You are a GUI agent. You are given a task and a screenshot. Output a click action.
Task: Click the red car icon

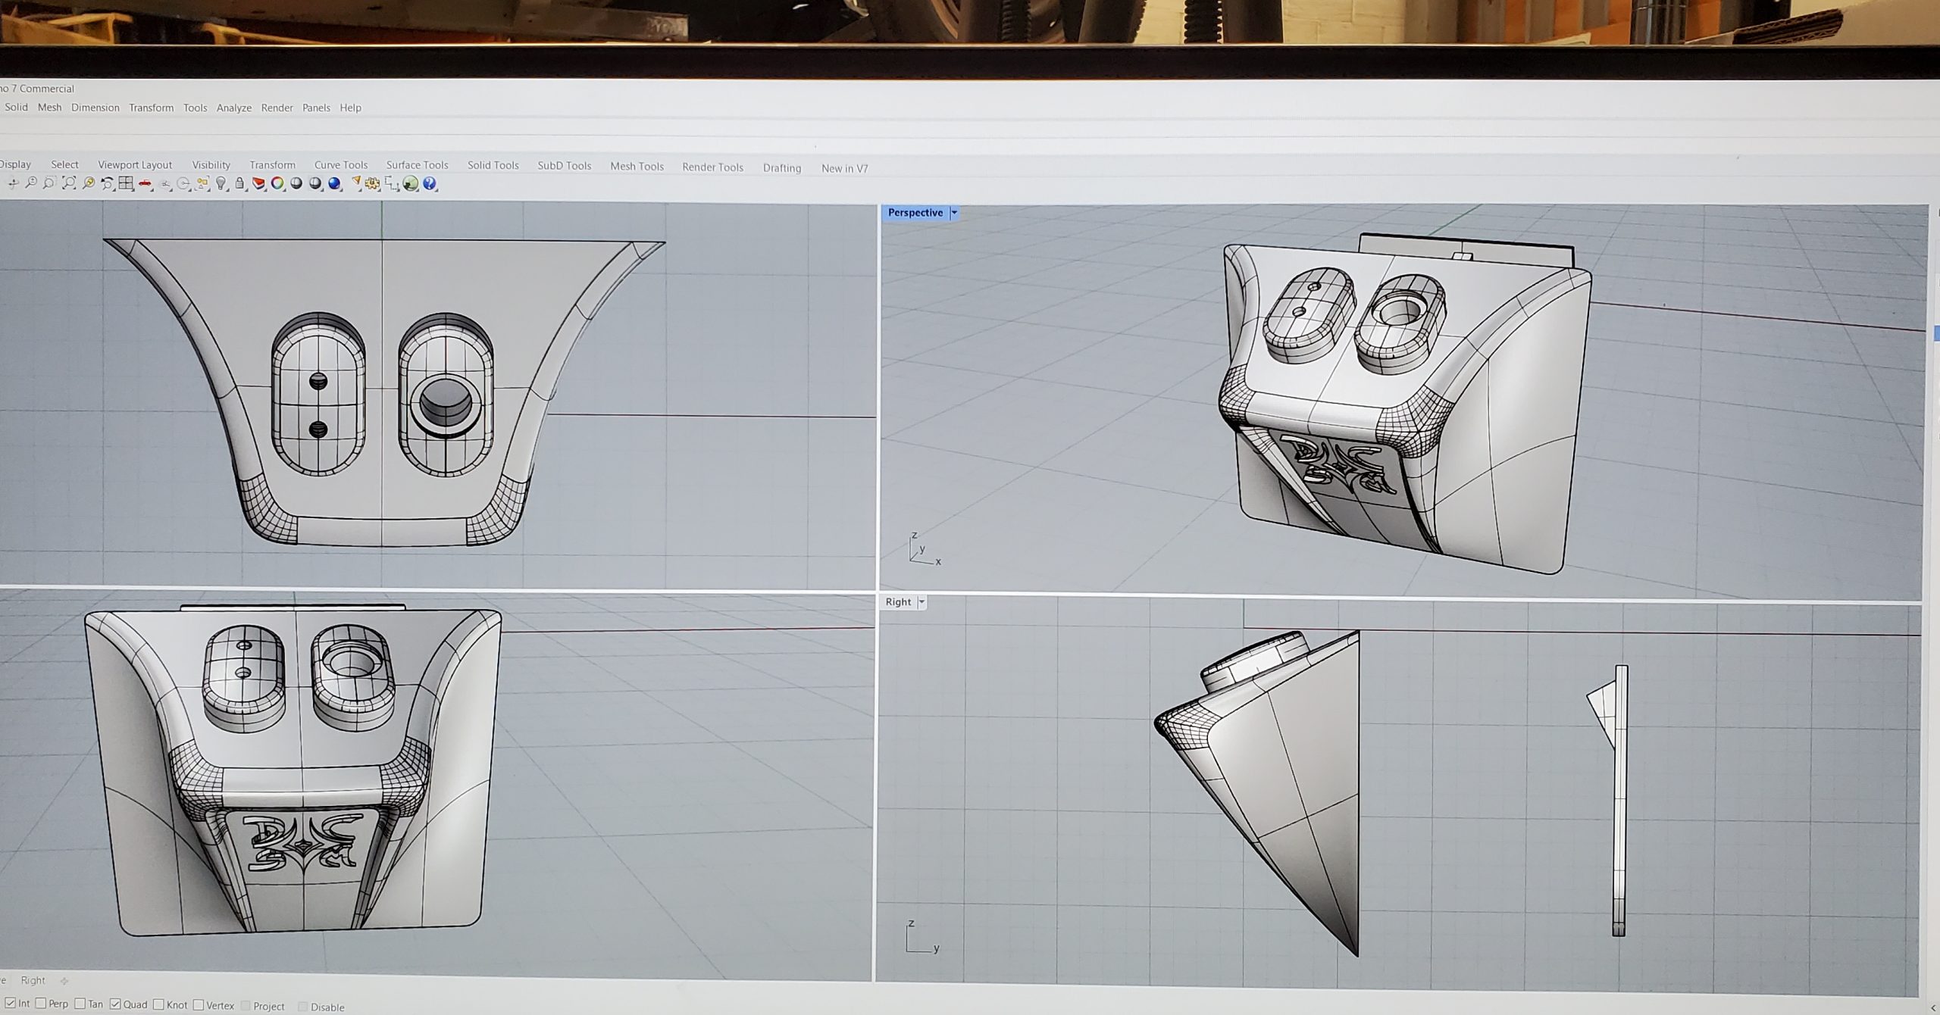click(145, 183)
